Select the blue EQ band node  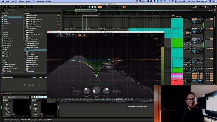pyautogui.click(x=109, y=60)
